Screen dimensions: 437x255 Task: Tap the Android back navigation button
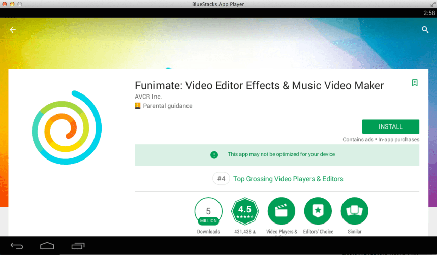pos(17,246)
